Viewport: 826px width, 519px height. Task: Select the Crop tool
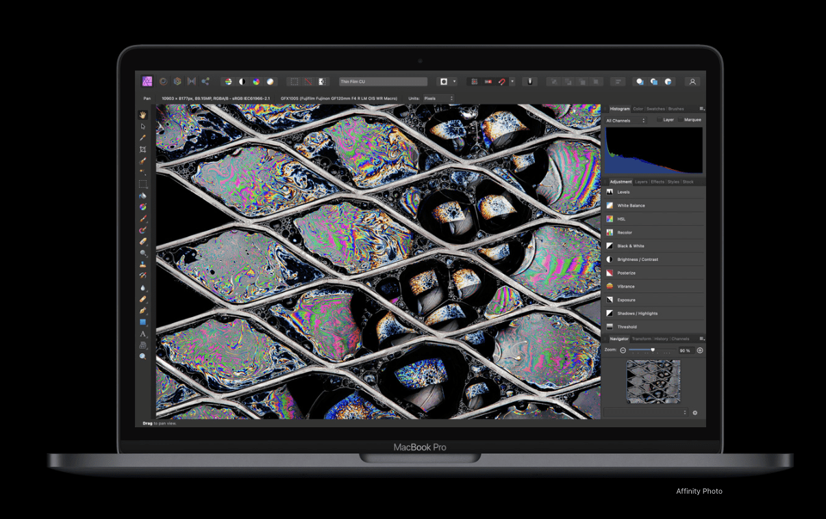point(142,149)
